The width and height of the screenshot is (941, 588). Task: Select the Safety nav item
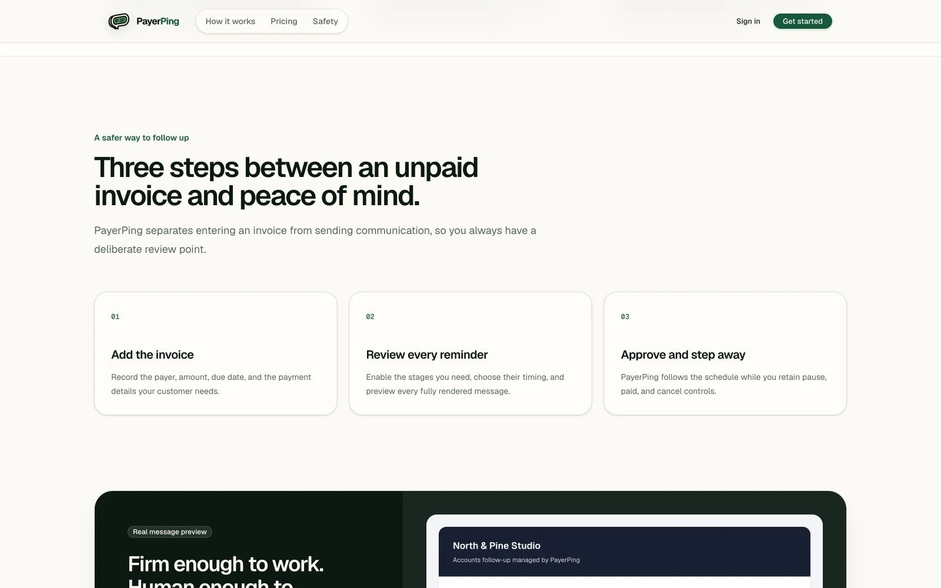coord(325,21)
